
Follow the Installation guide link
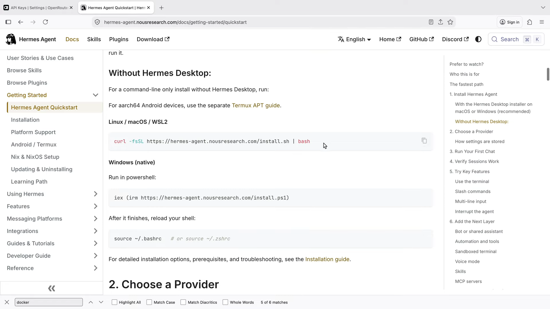tap(327, 259)
